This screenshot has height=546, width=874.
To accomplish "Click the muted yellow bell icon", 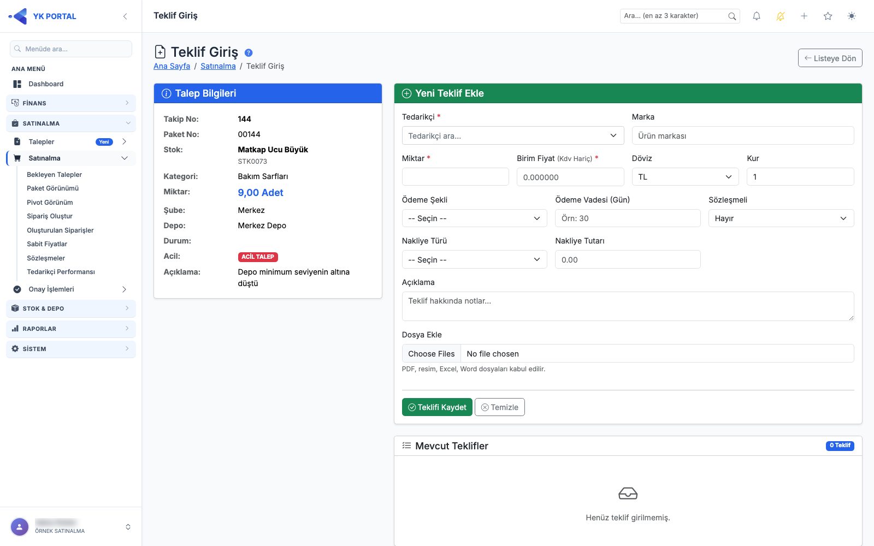I will (781, 16).
